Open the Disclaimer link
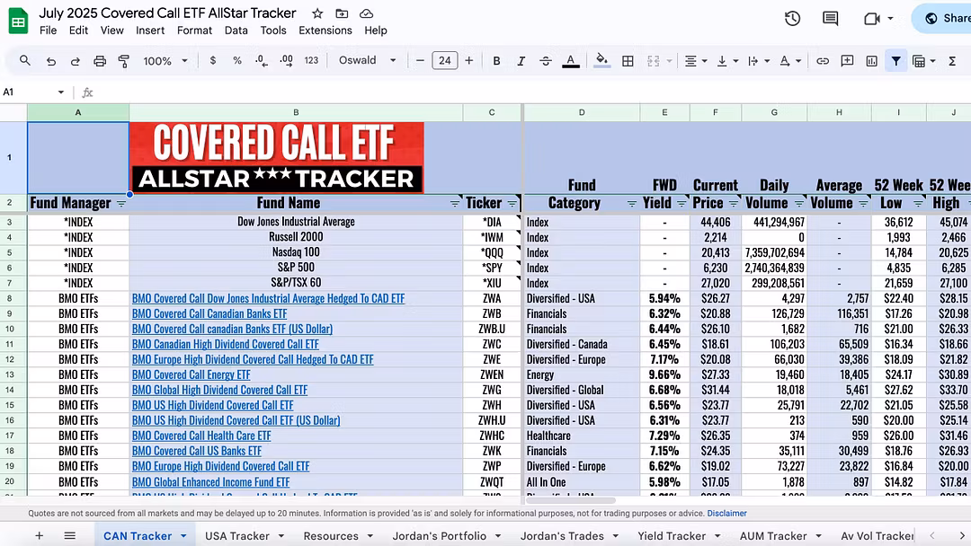The width and height of the screenshot is (971, 546). coord(727,514)
